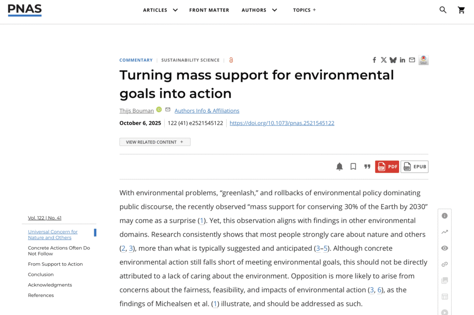Open the Front Matter menu item
Image resolution: width=474 pixels, height=315 pixels.
(x=209, y=10)
